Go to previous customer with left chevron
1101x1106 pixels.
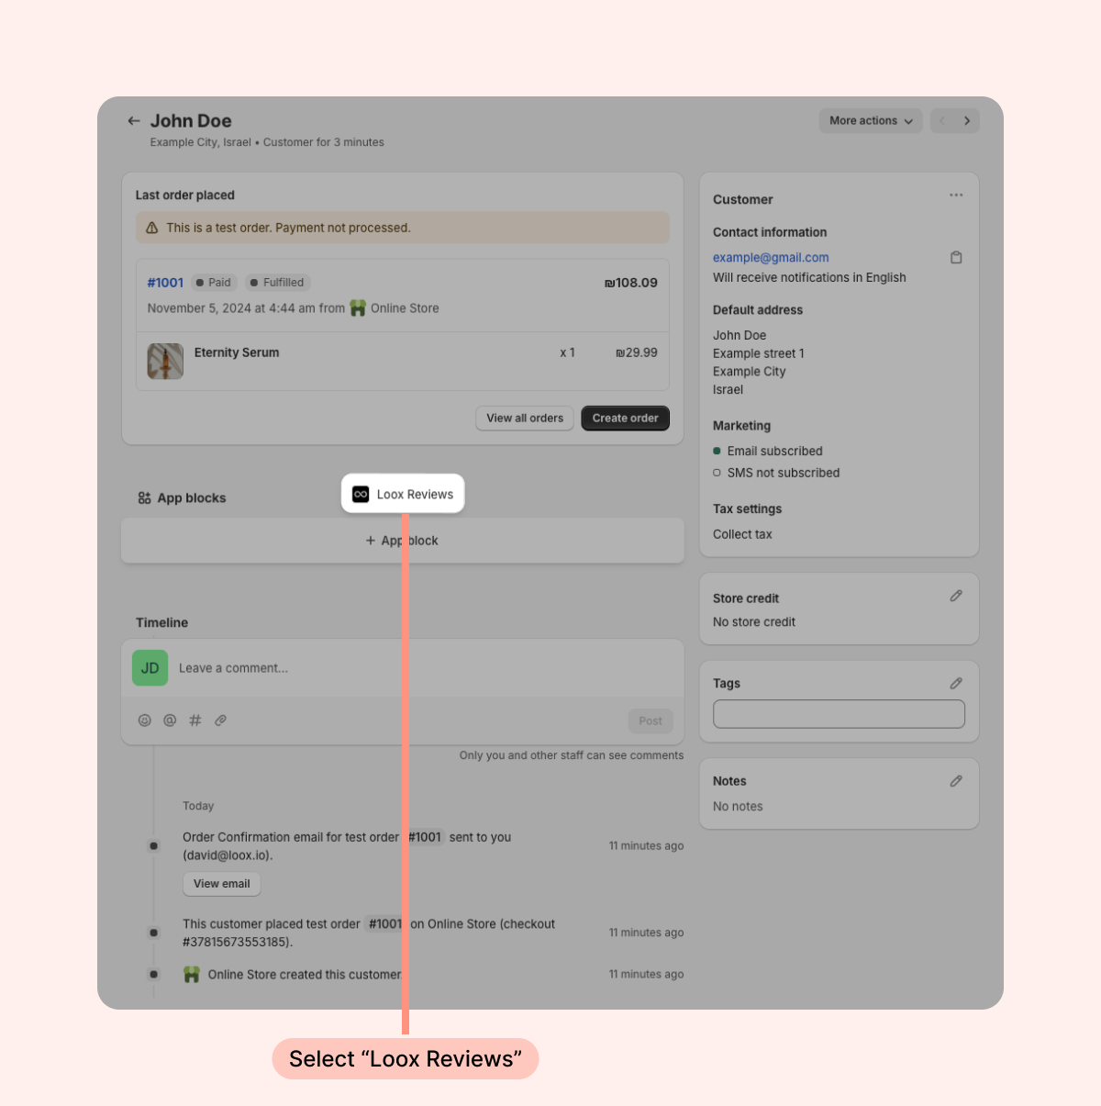pyautogui.click(x=942, y=121)
